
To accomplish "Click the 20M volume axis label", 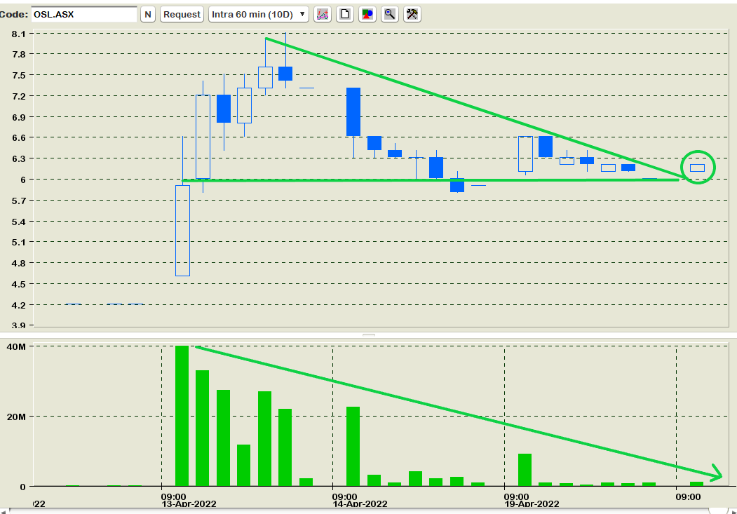I will point(16,417).
